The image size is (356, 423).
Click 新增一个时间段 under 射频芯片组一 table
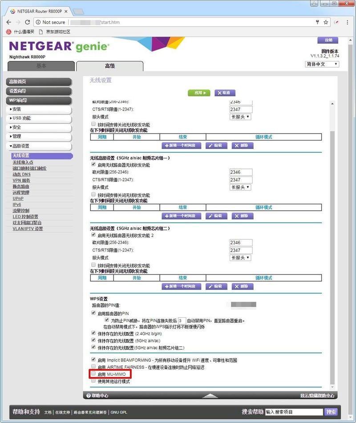tap(181, 216)
